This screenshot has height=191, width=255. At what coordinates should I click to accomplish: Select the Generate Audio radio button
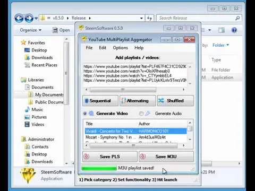click(141, 114)
